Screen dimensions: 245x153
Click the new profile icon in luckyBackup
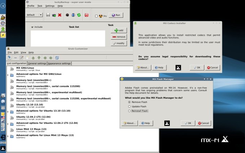[54, 15]
